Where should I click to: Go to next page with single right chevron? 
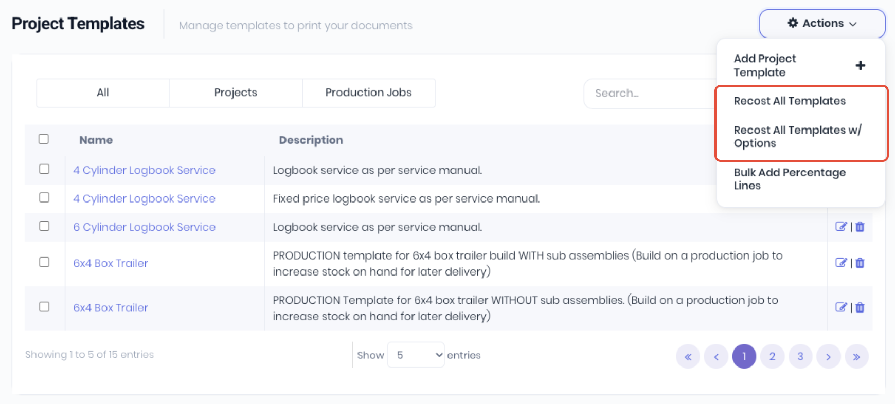[x=828, y=357]
